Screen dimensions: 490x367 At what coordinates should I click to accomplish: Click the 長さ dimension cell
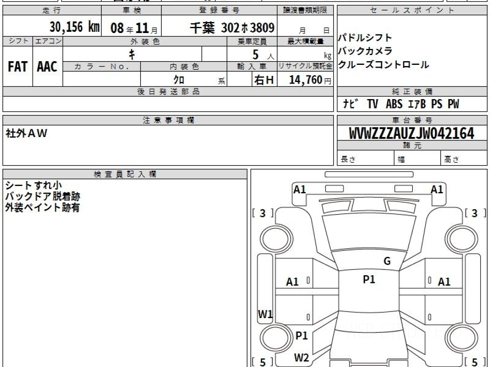(x=365, y=158)
